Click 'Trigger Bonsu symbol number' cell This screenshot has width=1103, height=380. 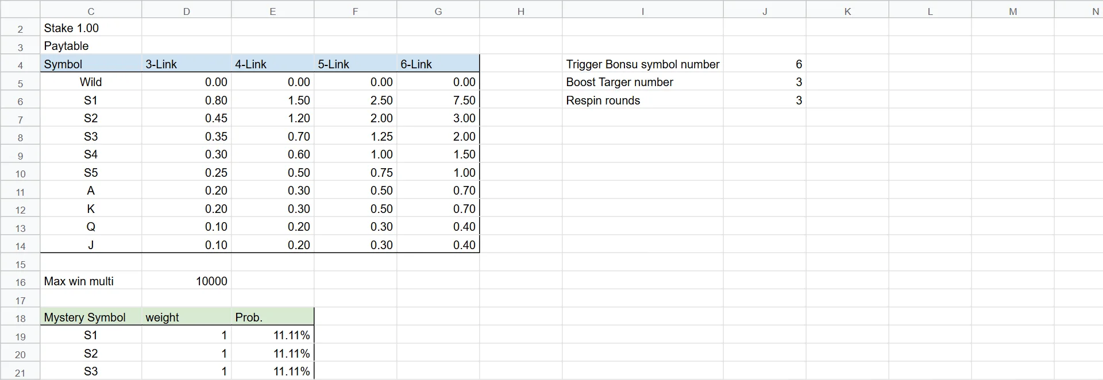pos(642,64)
